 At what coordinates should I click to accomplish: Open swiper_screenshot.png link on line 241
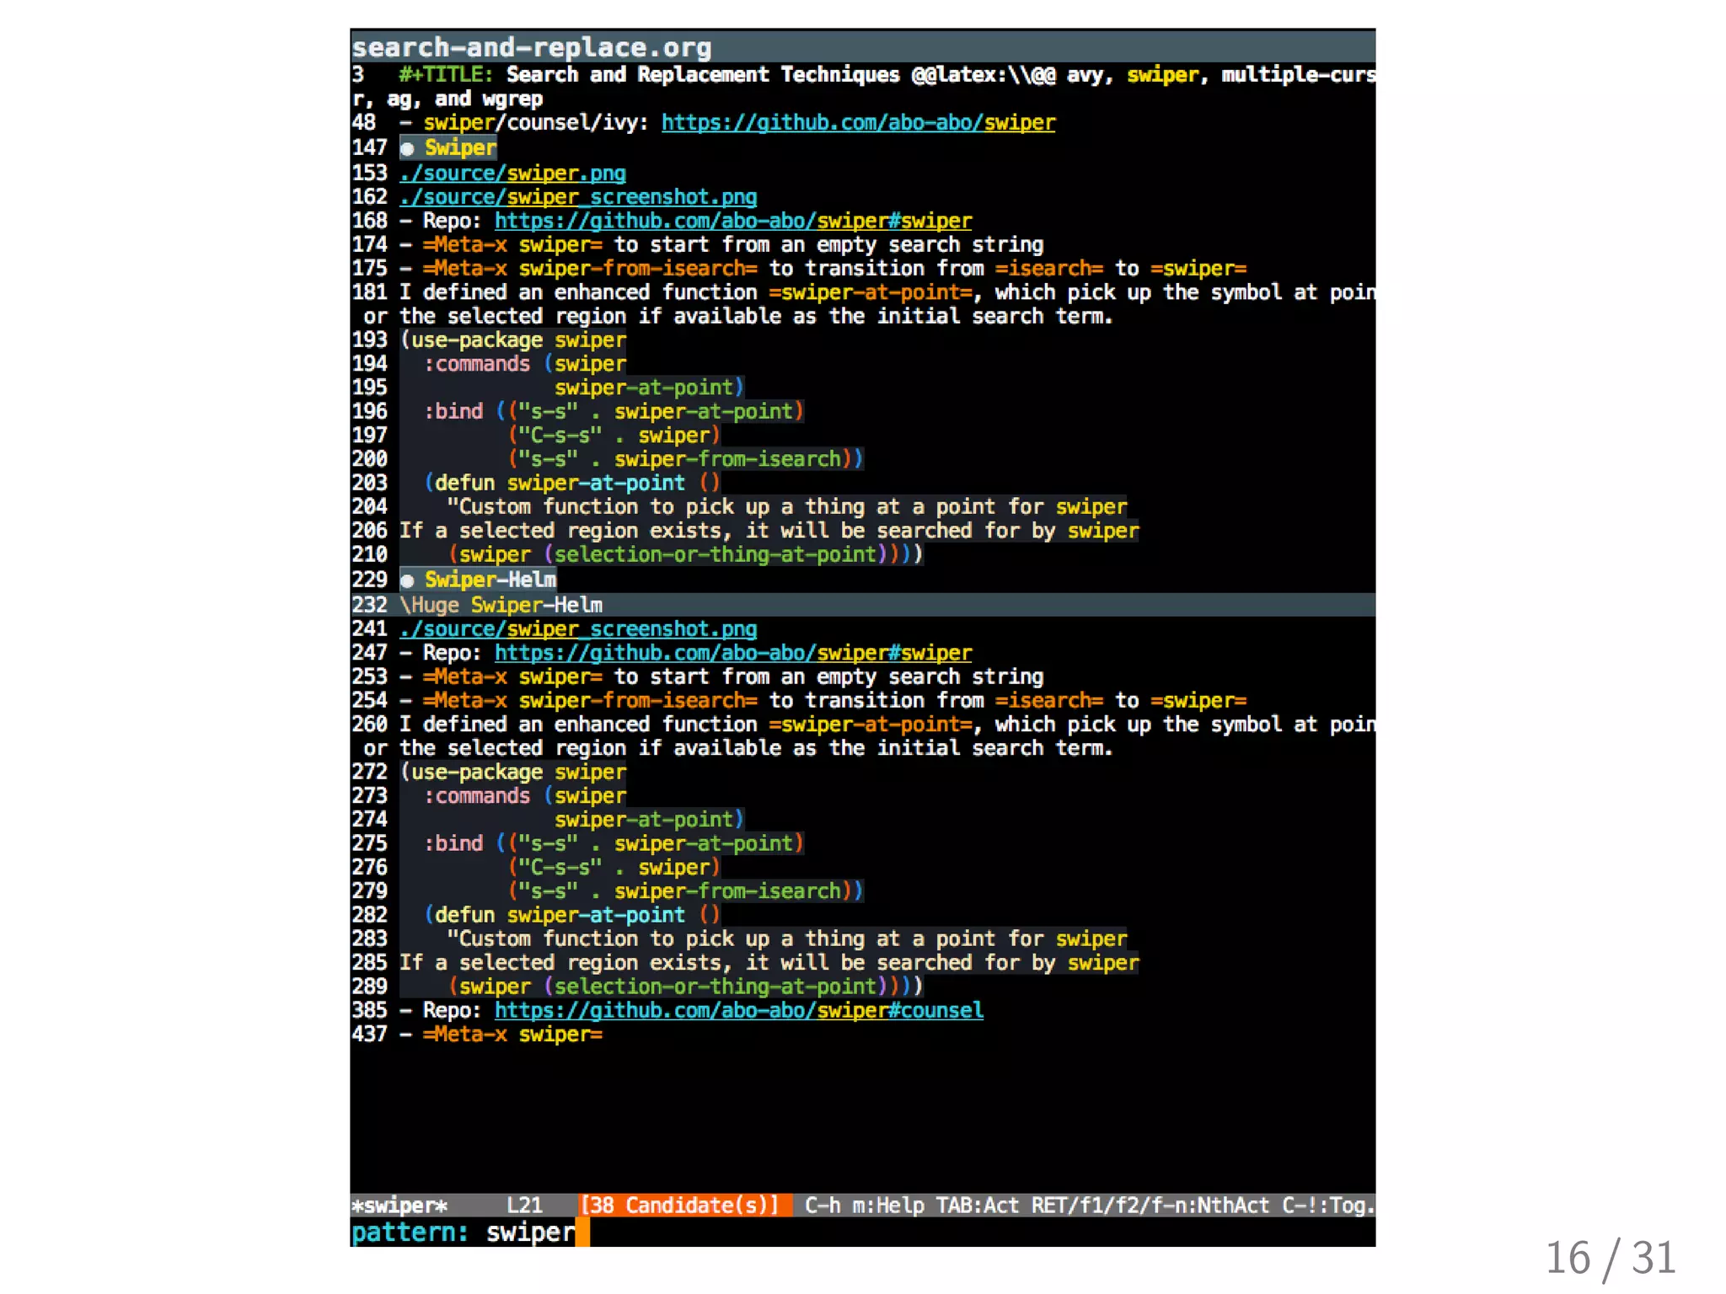click(578, 629)
